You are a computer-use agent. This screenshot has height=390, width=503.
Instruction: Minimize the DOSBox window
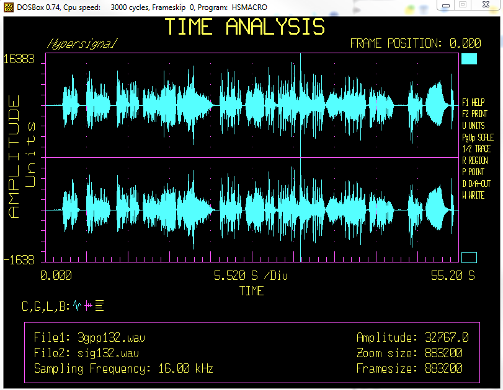pos(446,5)
